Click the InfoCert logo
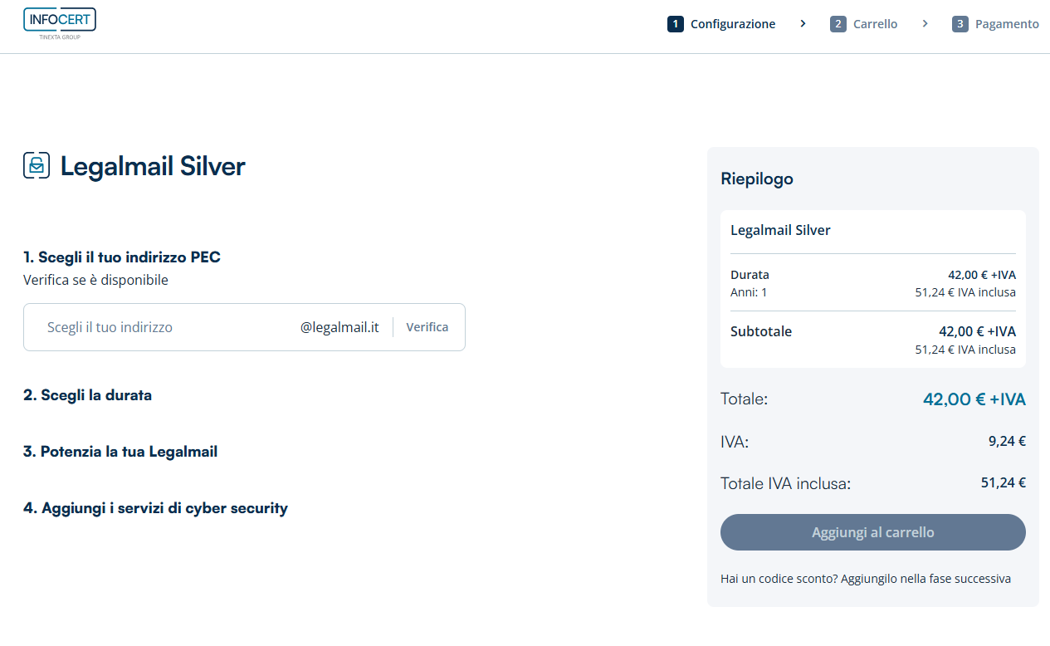Image resolution: width=1050 pixels, height=646 pixels. [59, 23]
